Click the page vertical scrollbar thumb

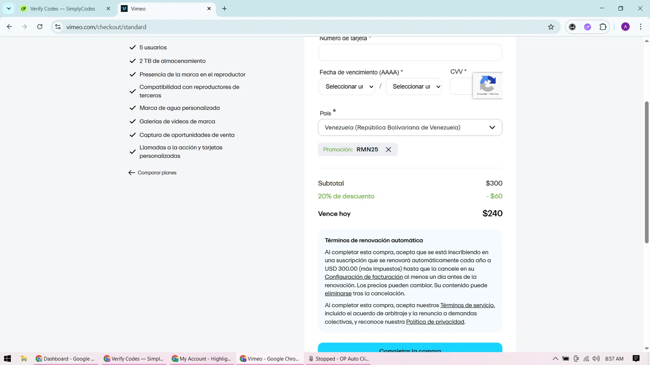pyautogui.click(x=647, y=172)
